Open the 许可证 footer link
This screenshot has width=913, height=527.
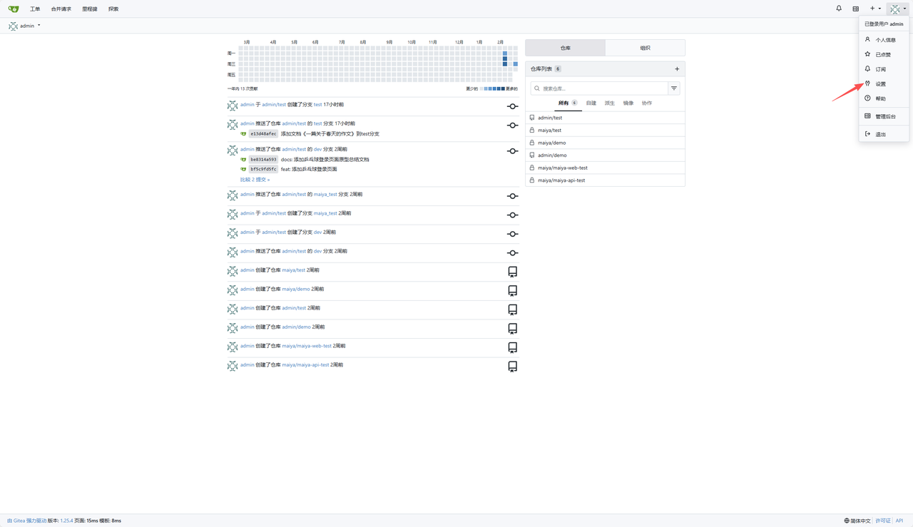883,521
